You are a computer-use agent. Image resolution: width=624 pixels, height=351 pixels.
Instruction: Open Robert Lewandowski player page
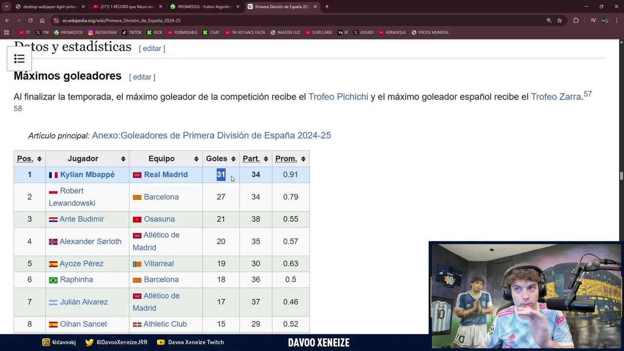click(x=72, y=197)
